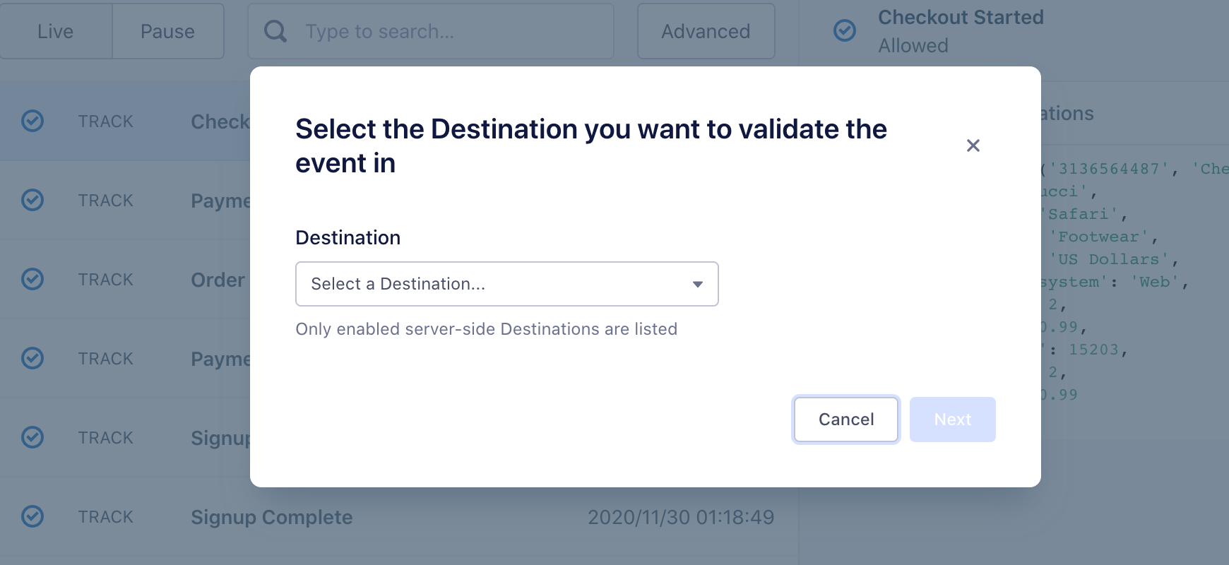The width and height of the screenshot is (1229, 565).
Task: Click the search magnifier icon
Action: (x=275, y=32)
